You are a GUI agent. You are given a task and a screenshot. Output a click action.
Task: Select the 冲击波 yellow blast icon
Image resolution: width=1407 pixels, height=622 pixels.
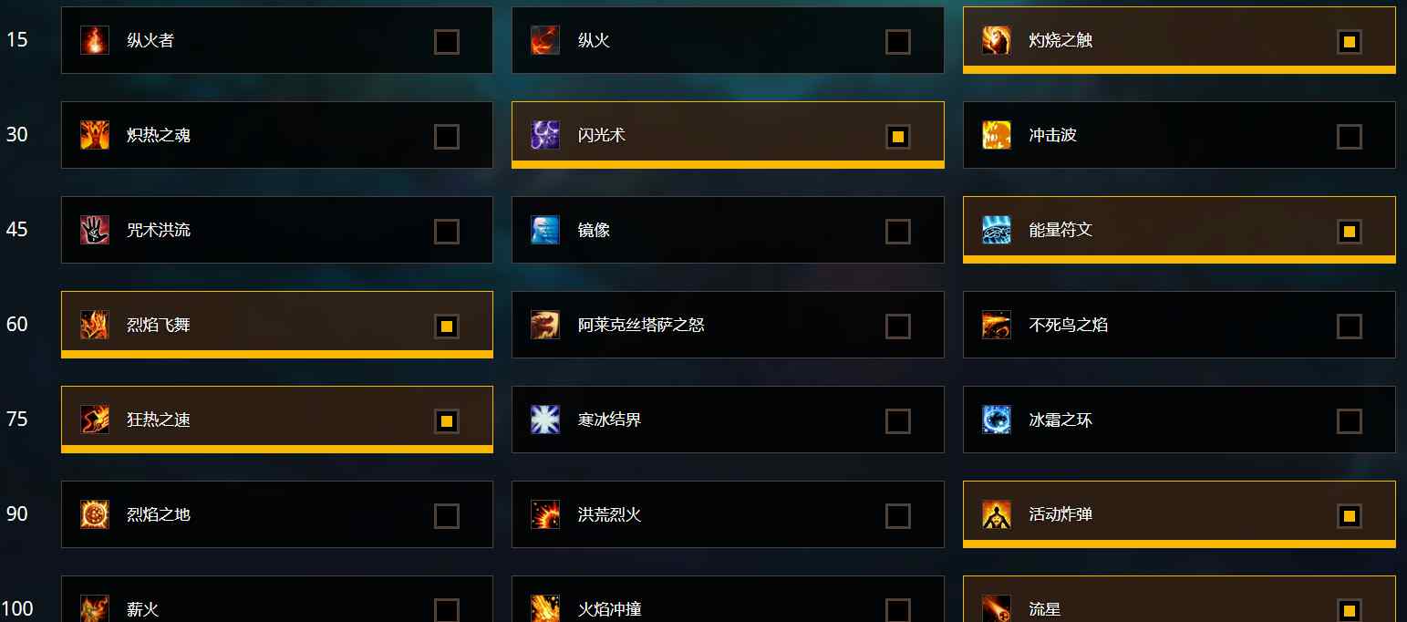point(997,135)
